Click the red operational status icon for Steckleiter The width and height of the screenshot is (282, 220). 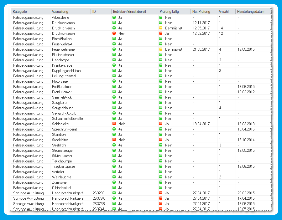114,140
